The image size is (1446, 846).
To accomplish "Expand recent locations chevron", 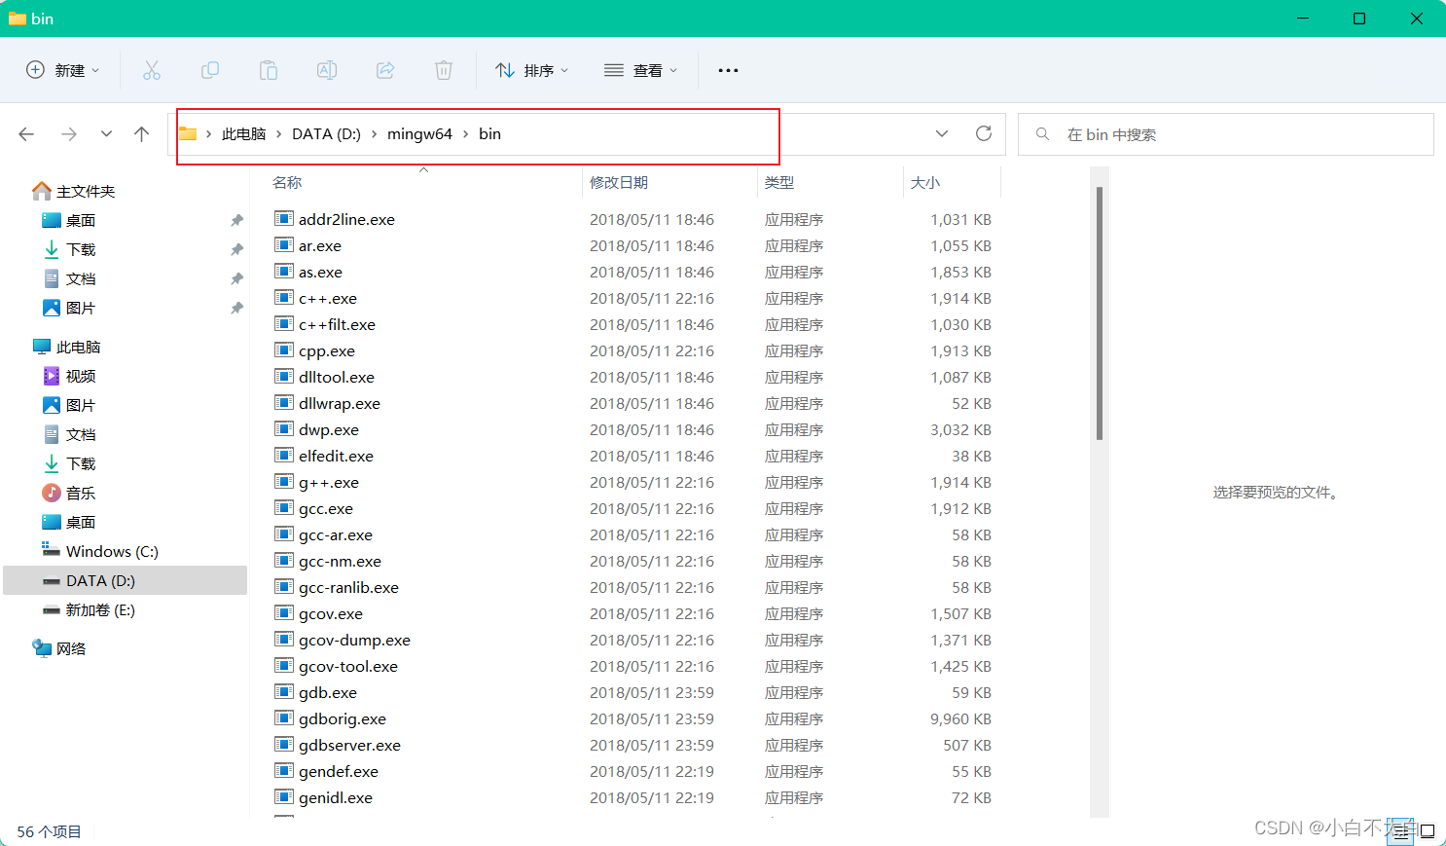I will pyautogui.click(x=106, y=134).
